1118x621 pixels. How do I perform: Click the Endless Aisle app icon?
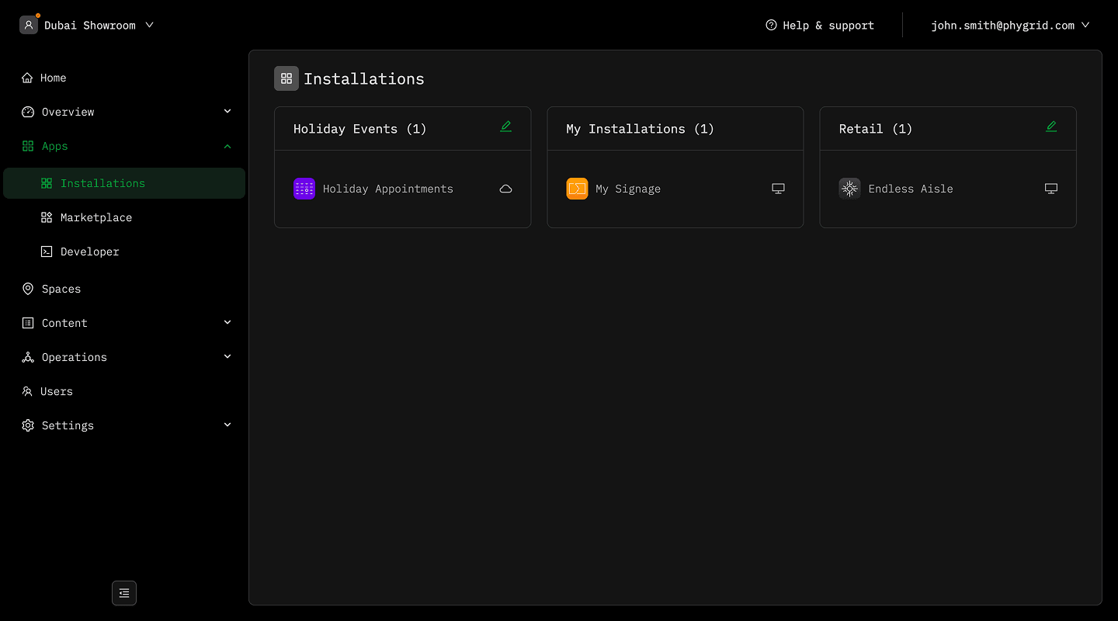tap(849, 189)
